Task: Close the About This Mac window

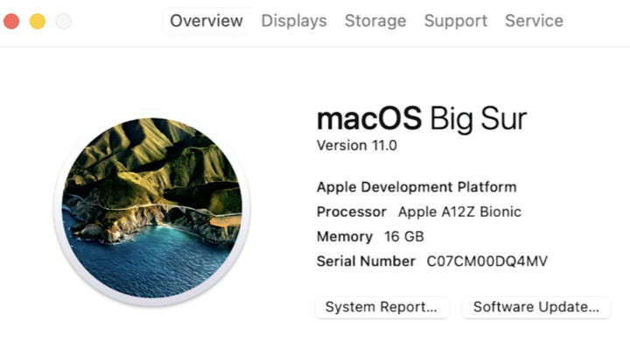Action: click(x=11, y=21)
